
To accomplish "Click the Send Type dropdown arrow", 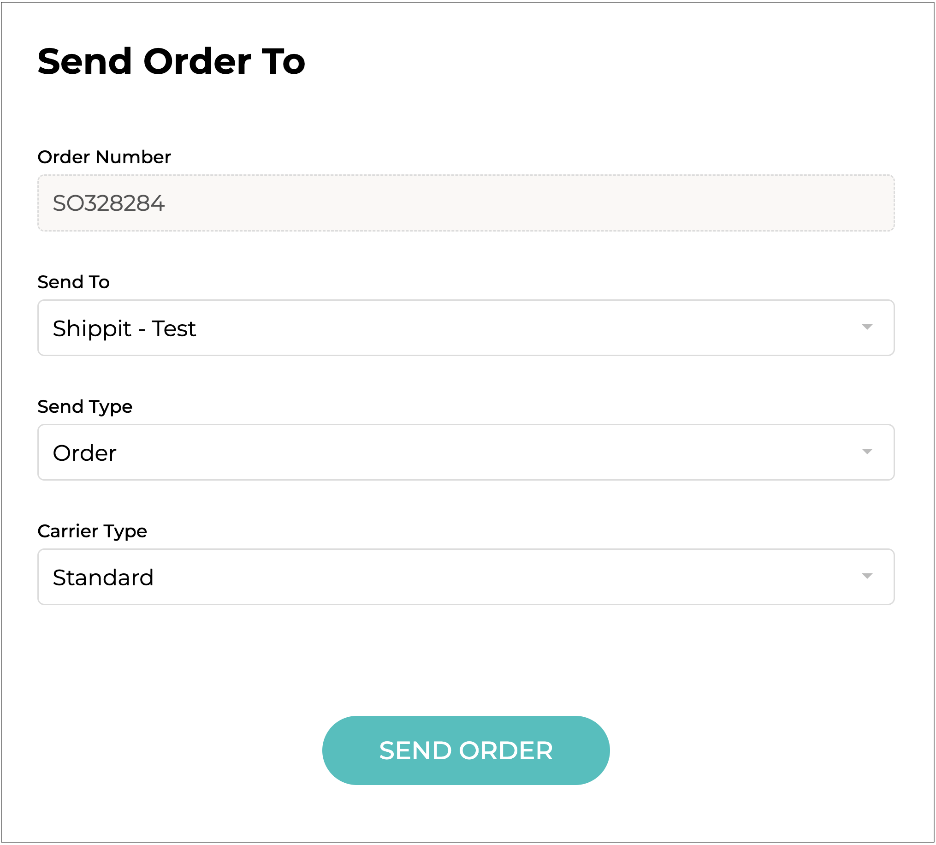I will point(866,452).
